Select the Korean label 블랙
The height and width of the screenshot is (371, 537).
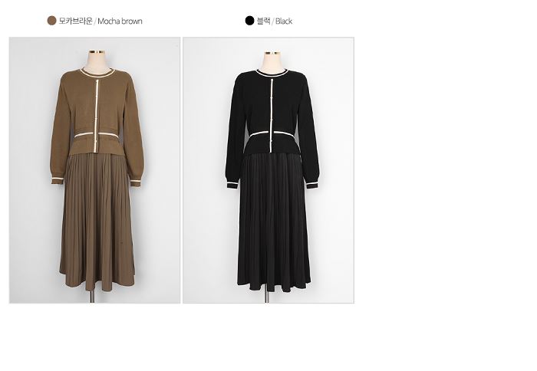click(264, 21)
